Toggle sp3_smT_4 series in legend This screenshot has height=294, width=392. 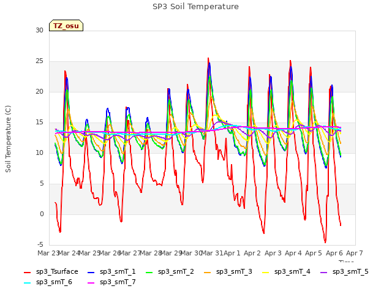[x=286, y=272]
